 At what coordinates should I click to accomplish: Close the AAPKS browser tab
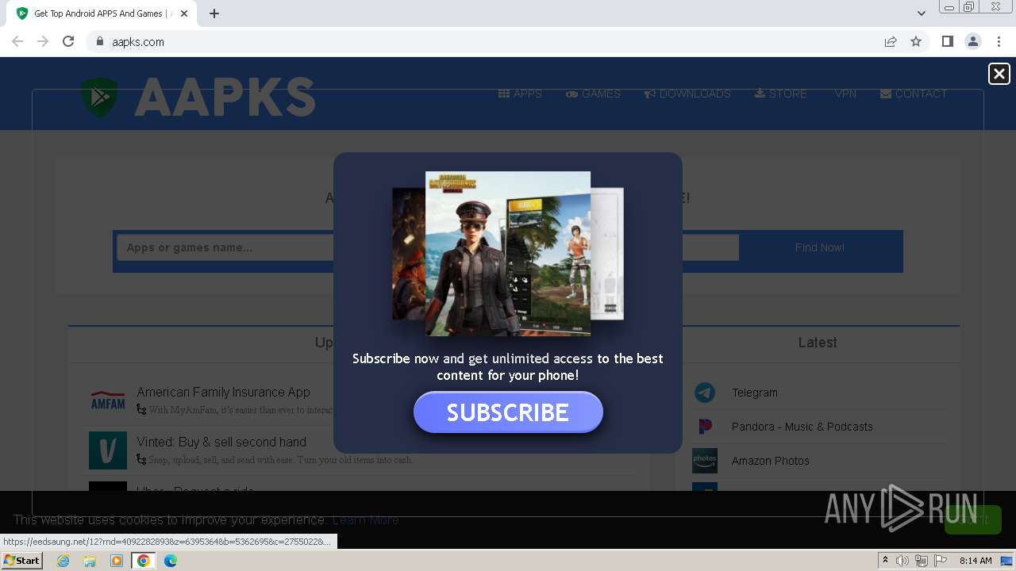click(184, 13)
